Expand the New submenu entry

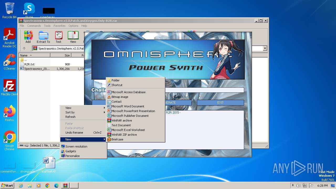(x=83, y=139)
